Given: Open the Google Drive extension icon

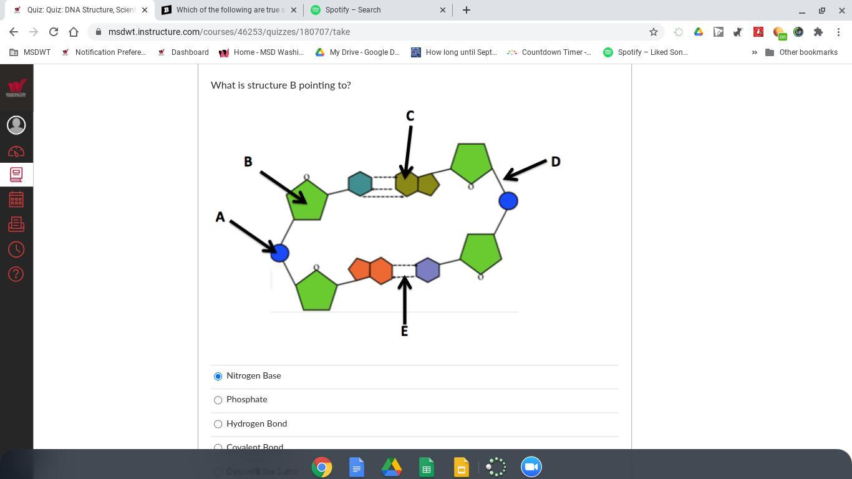Looking at the screenshot, I should (699, 32).
